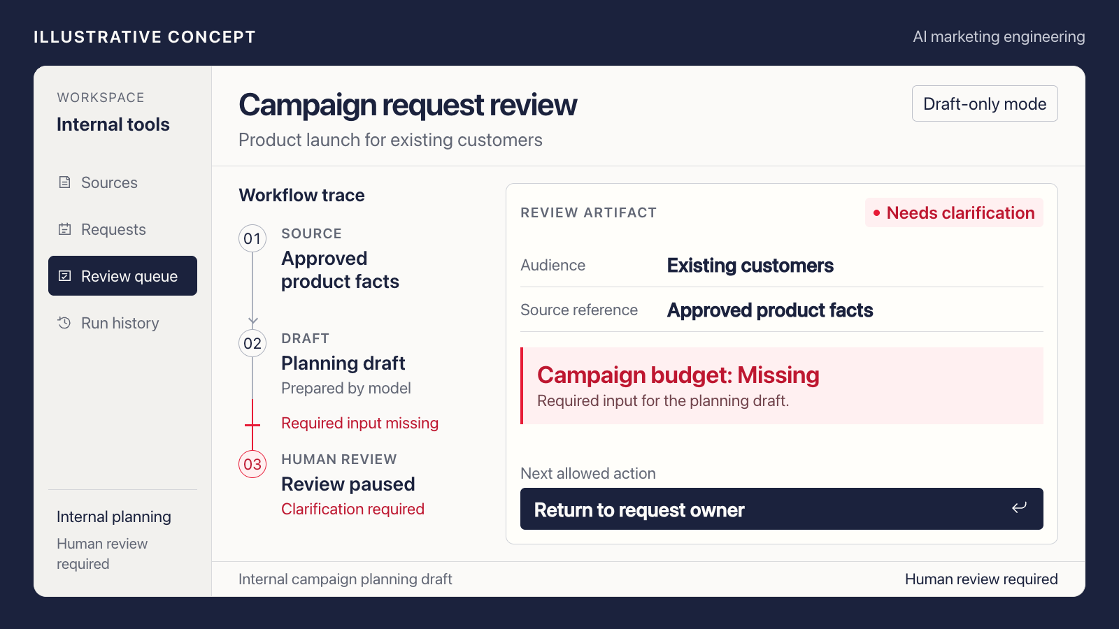Click the Review paused step title

pos(348,484)
